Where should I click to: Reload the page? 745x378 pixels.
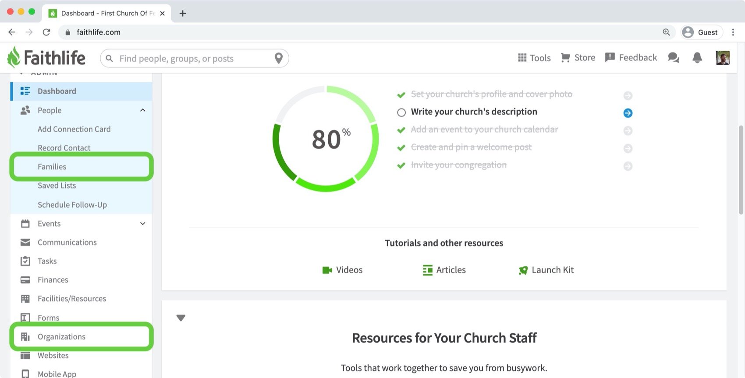46,32
